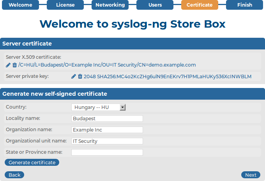This screenshot has height=181, width=265.
Task: Click the pencil icon beside Server private key
Action: coord(74,76)
